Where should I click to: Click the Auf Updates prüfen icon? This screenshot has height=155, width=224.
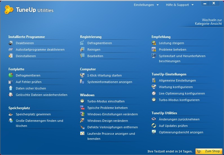tap(154, 126)
